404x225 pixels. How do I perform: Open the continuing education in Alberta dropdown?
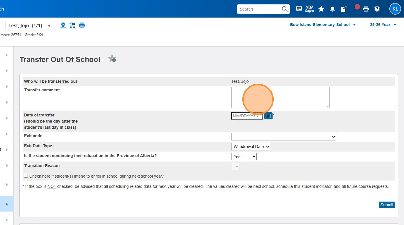(244, 157)
